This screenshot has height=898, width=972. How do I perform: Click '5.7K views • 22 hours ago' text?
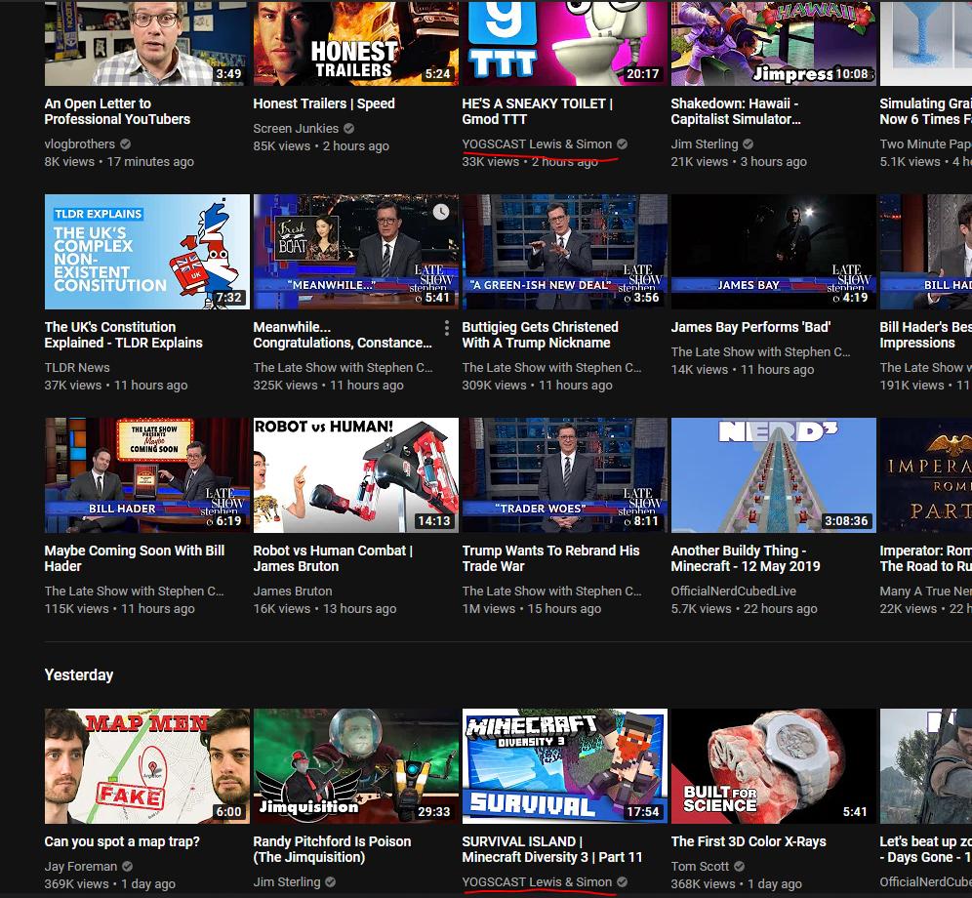click(744, 609)
